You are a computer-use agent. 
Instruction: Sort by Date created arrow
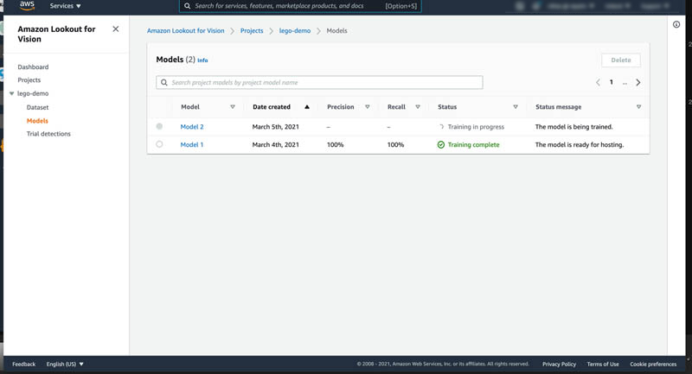[307, 107]
